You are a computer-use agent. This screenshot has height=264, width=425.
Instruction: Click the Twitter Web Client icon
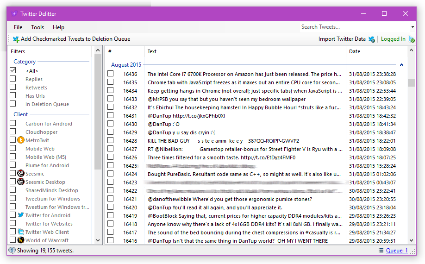(x=20, y=232)
